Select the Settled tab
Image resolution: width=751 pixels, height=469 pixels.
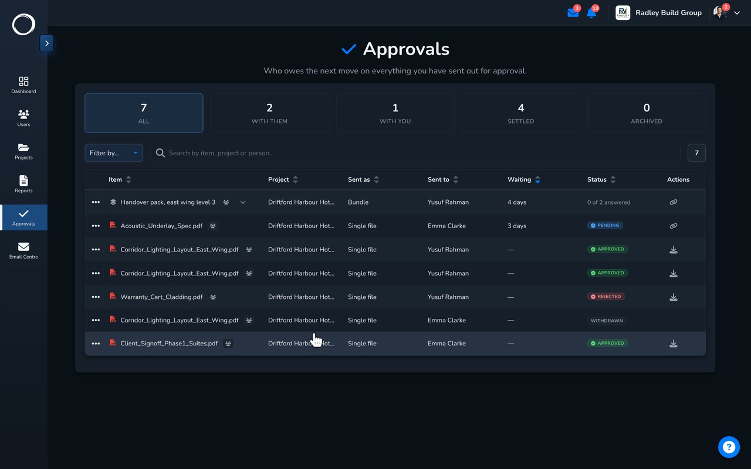(x=520, y=113)
